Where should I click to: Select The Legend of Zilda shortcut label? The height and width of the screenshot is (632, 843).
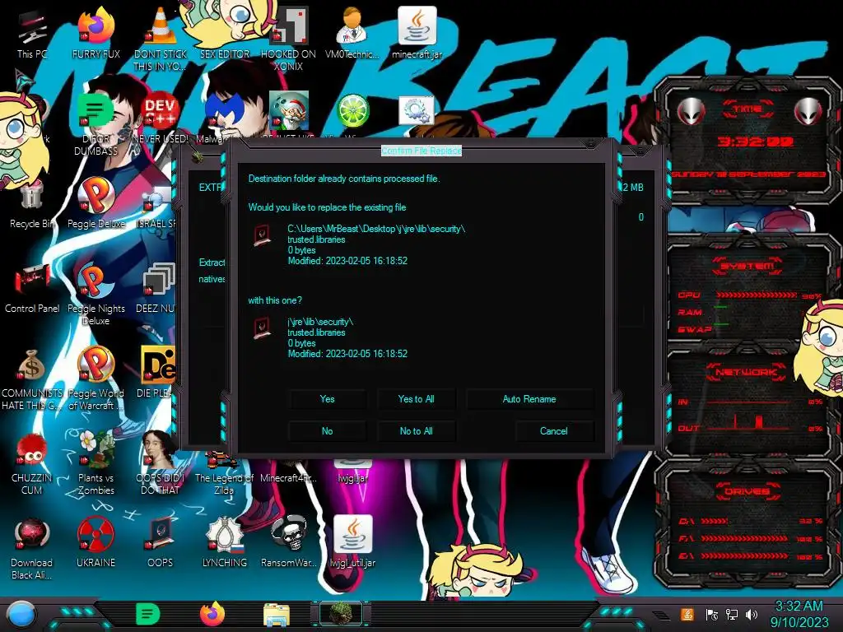click(x=224, y=484)
